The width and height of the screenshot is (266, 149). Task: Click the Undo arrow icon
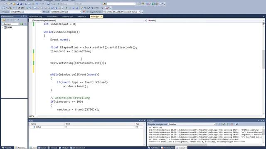coord(37,4)
